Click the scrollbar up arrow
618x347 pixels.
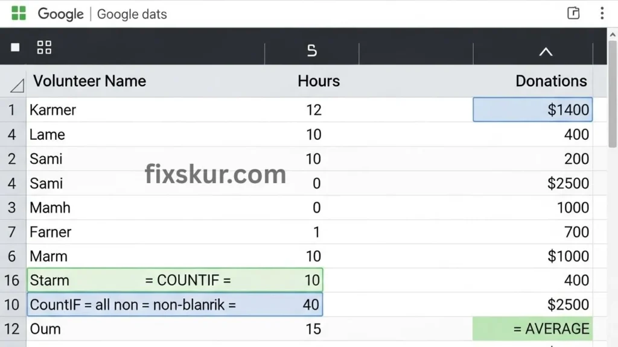pos(613,34)
